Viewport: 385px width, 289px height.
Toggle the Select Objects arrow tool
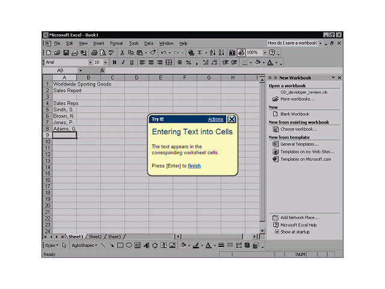(64, 245)
